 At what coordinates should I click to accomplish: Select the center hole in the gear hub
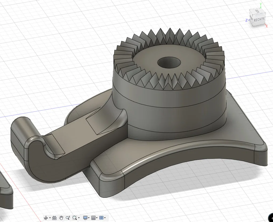[169, 62]
